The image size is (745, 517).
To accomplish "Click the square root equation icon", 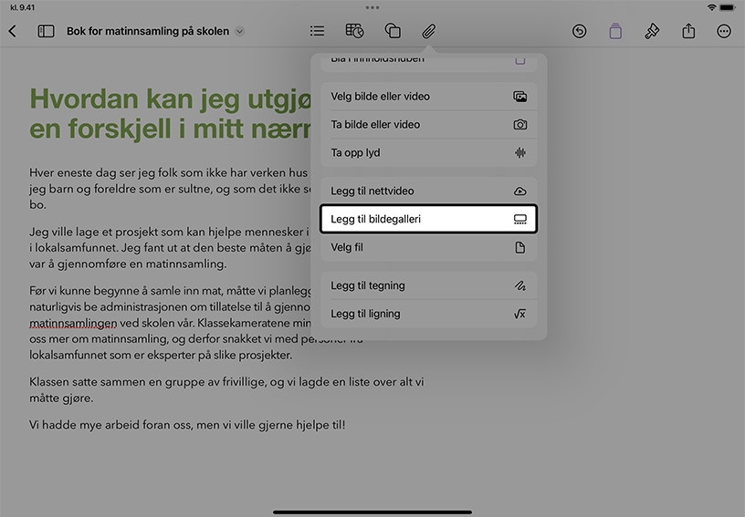I will [520, 314].
